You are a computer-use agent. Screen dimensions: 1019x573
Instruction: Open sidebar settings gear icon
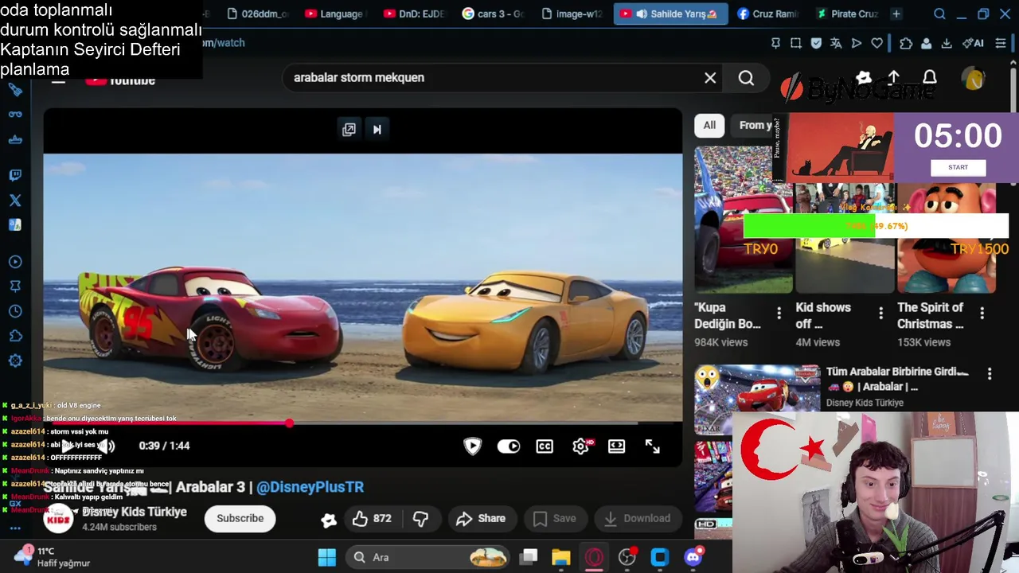click(15, 361)
